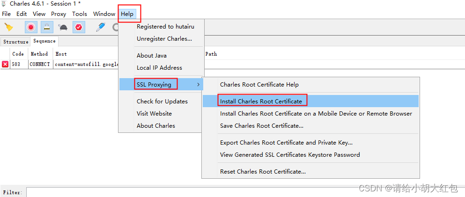Toggle SSL Proxying padlock icon
This screenshot has height=197, width=465.
click(47, 27)
